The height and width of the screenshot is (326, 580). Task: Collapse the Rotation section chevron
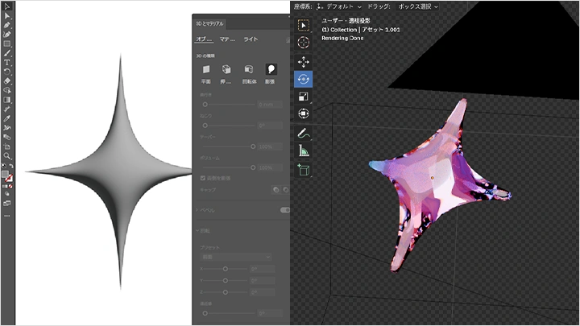[197, 231]
